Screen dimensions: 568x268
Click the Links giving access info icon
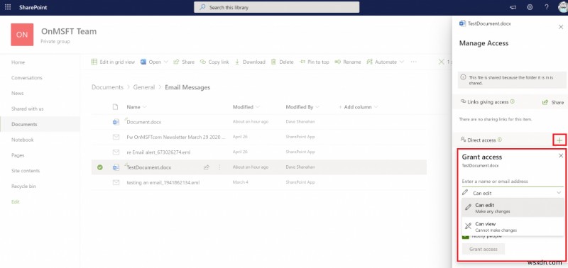pos(512,102)
